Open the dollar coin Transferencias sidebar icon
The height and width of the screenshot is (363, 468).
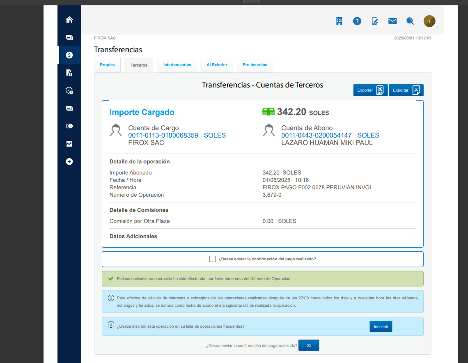click(x=69, y=55)
